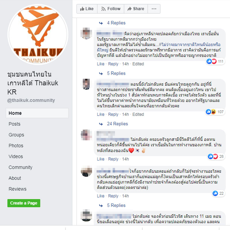Open reactions on the comment with 111
This screenshot has width=230, height=230.
215,61
